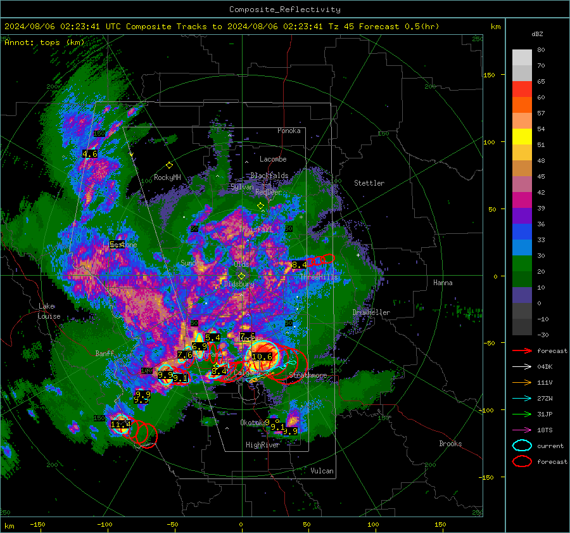Image resolution: width=570 pixels, height=533 pixels.
Task: Click the RedDeer city label
Action: click(269, 192)
